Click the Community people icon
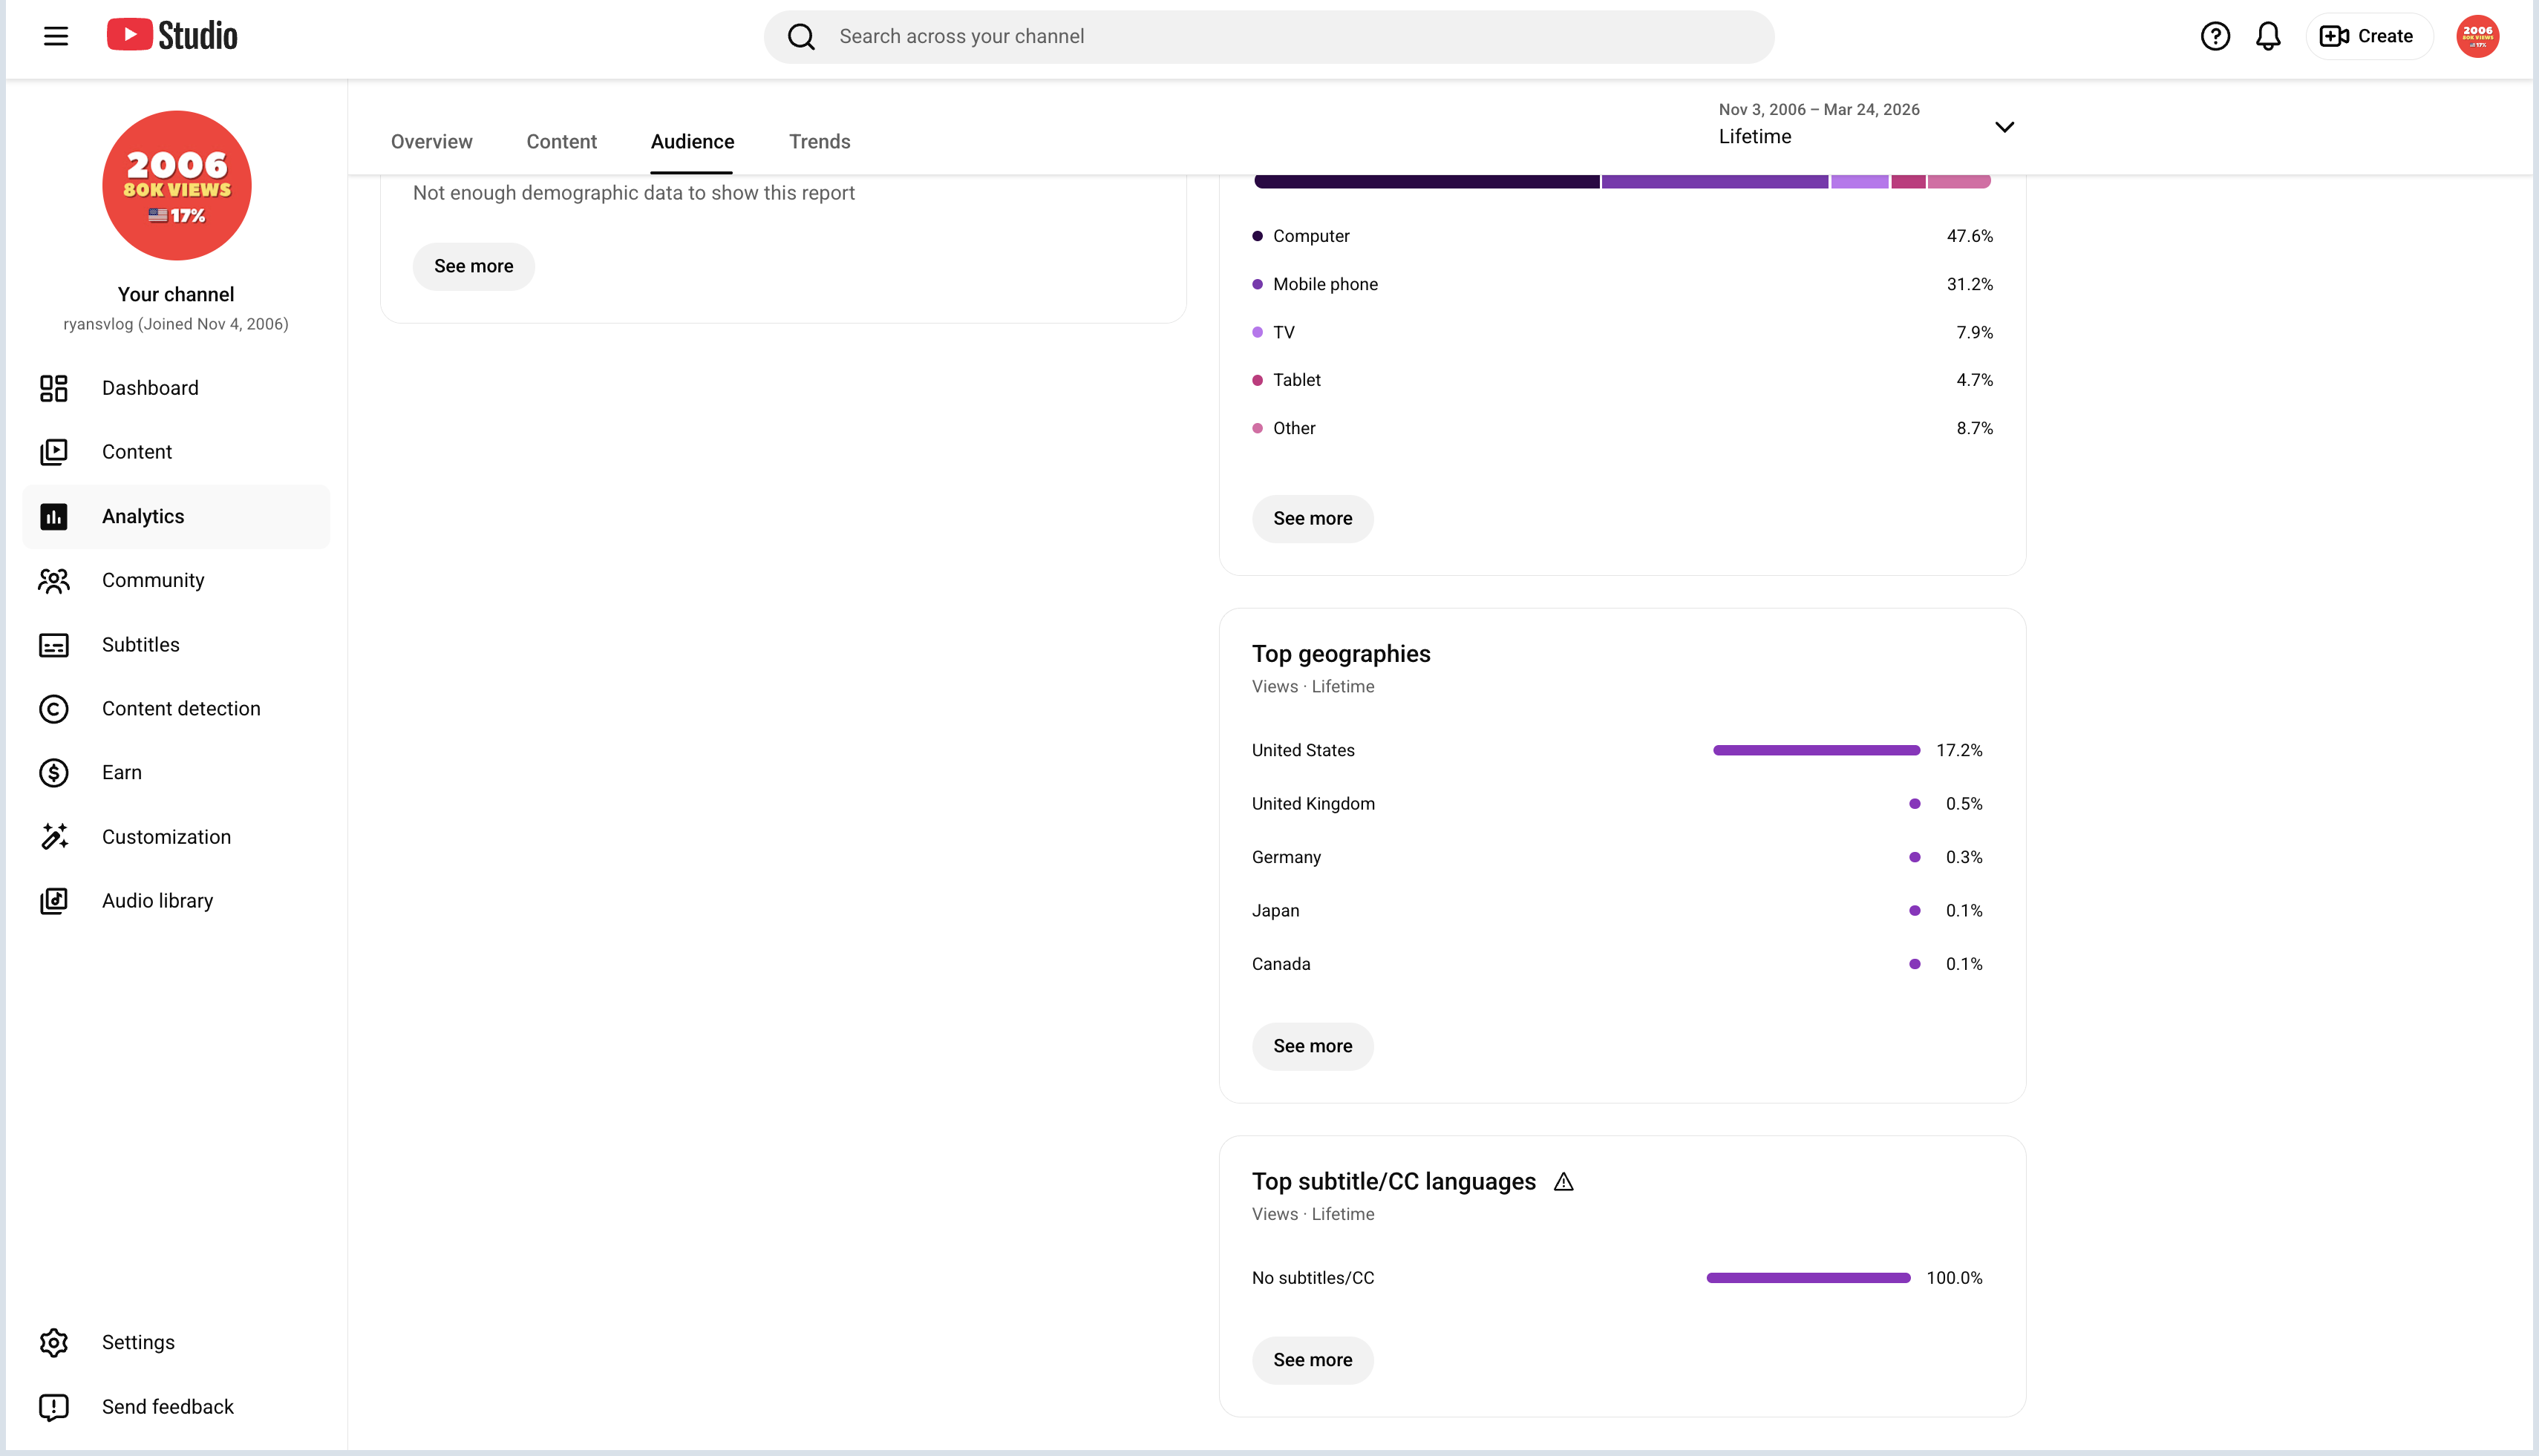Viewport: 2539px width, 1456px height. (54, 580)
